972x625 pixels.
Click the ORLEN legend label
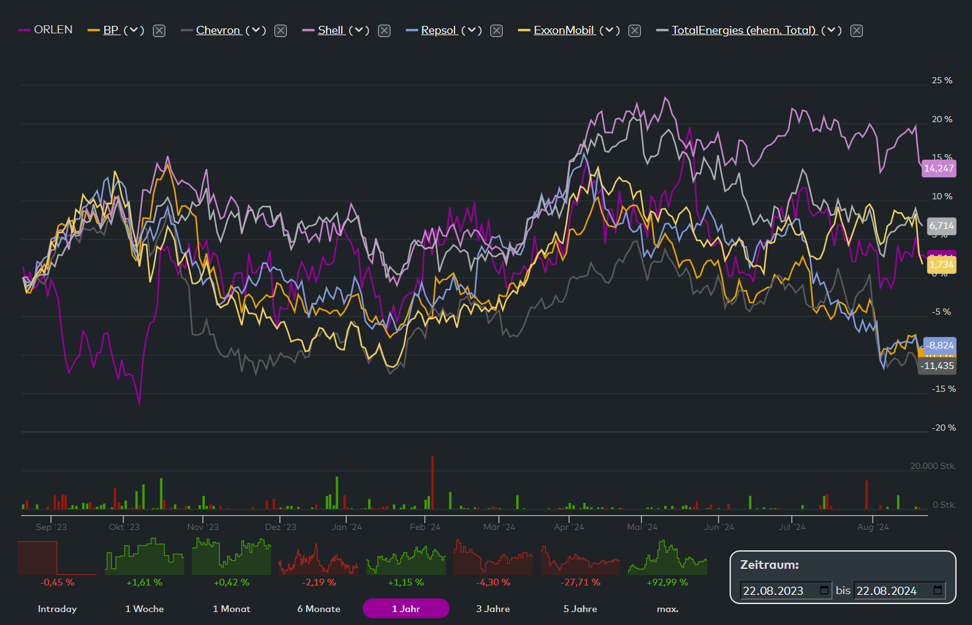[53, 30]
